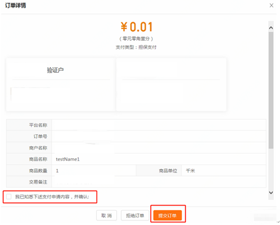This screenshot has height=225, width=280.
Task: Click the 拒绝订单 button
Action: coord(135,215)
